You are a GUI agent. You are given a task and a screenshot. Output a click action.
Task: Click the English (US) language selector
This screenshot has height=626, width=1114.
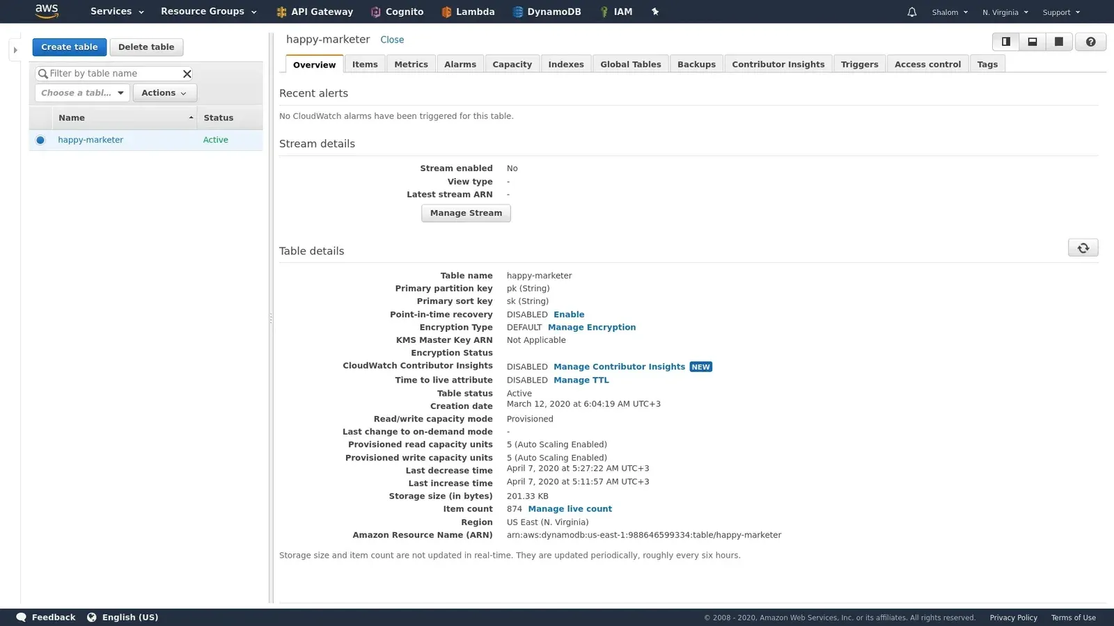click(130, 617)
